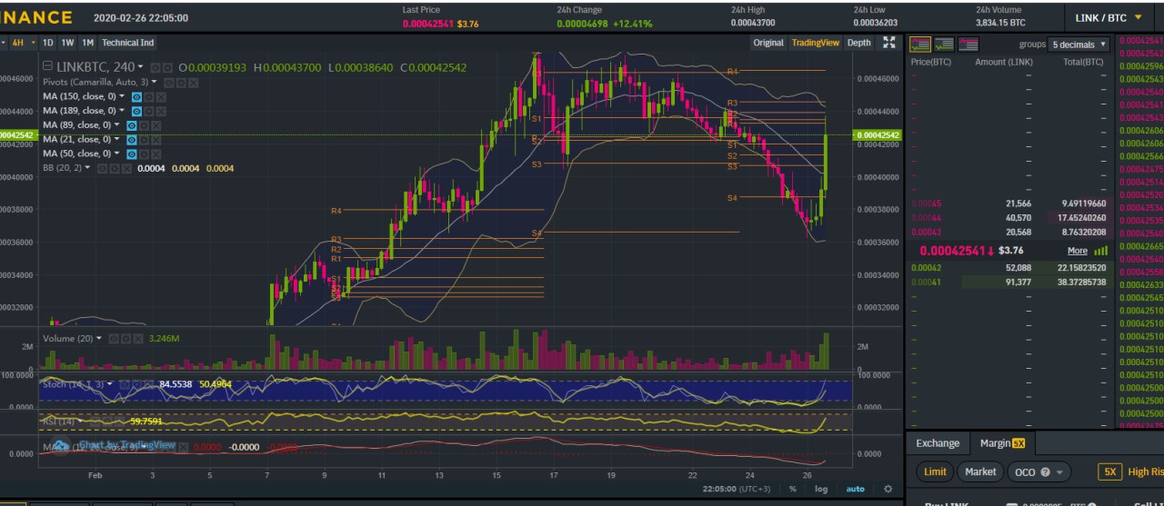Toggle visibility of MA 21 indicator
This screenshot has height=506, width=1164.
(132, 140)
